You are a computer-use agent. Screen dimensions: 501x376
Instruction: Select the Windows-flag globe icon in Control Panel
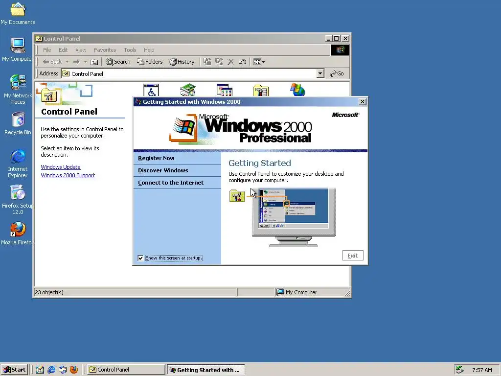point(297,90)
